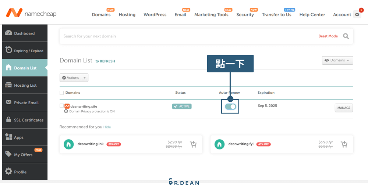Enable Beast Mode search
The height and width of the screenshot is (191, 368).
click(328, 36)
